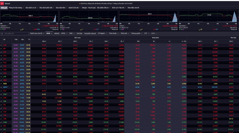Open the Thông tin thị trường menu
239x133 pixels.
[16, 8]
